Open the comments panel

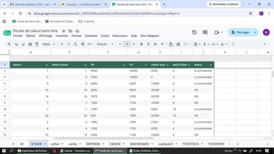pos(205,32)
